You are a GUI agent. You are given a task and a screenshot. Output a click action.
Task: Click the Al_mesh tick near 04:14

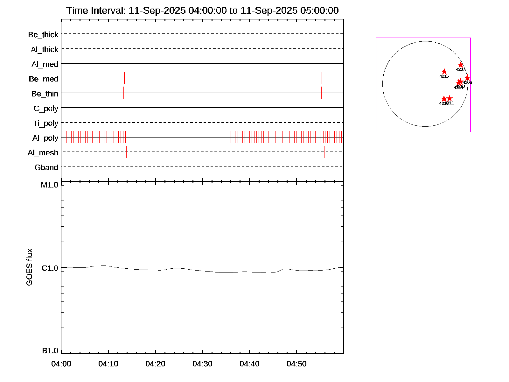[x=126, y=152]
